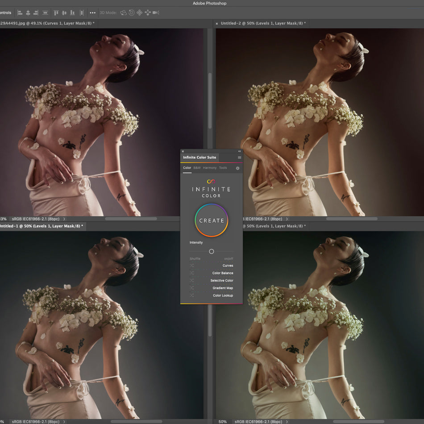Open the Infinite Color Suite settings gear

238,168
